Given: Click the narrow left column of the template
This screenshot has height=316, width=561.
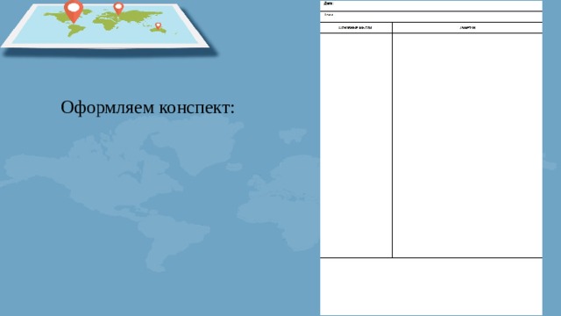Looking at the screenshot, I should pos(356,145).
